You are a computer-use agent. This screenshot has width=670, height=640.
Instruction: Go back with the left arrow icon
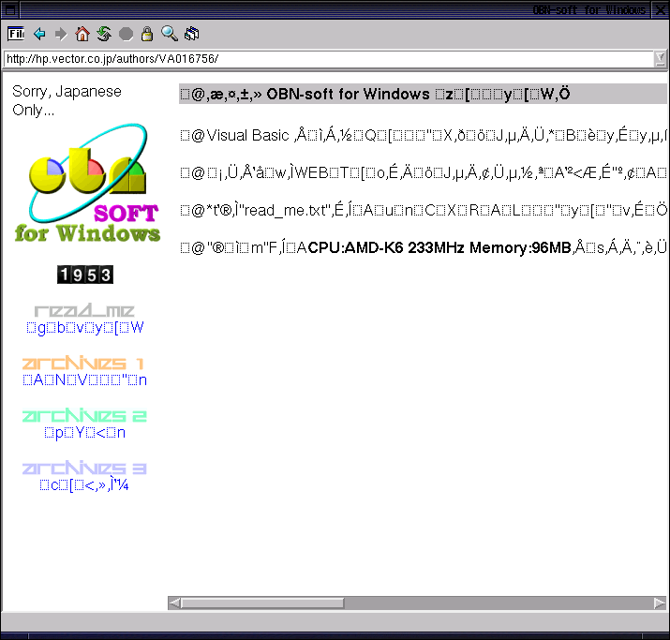click(39, 34)
